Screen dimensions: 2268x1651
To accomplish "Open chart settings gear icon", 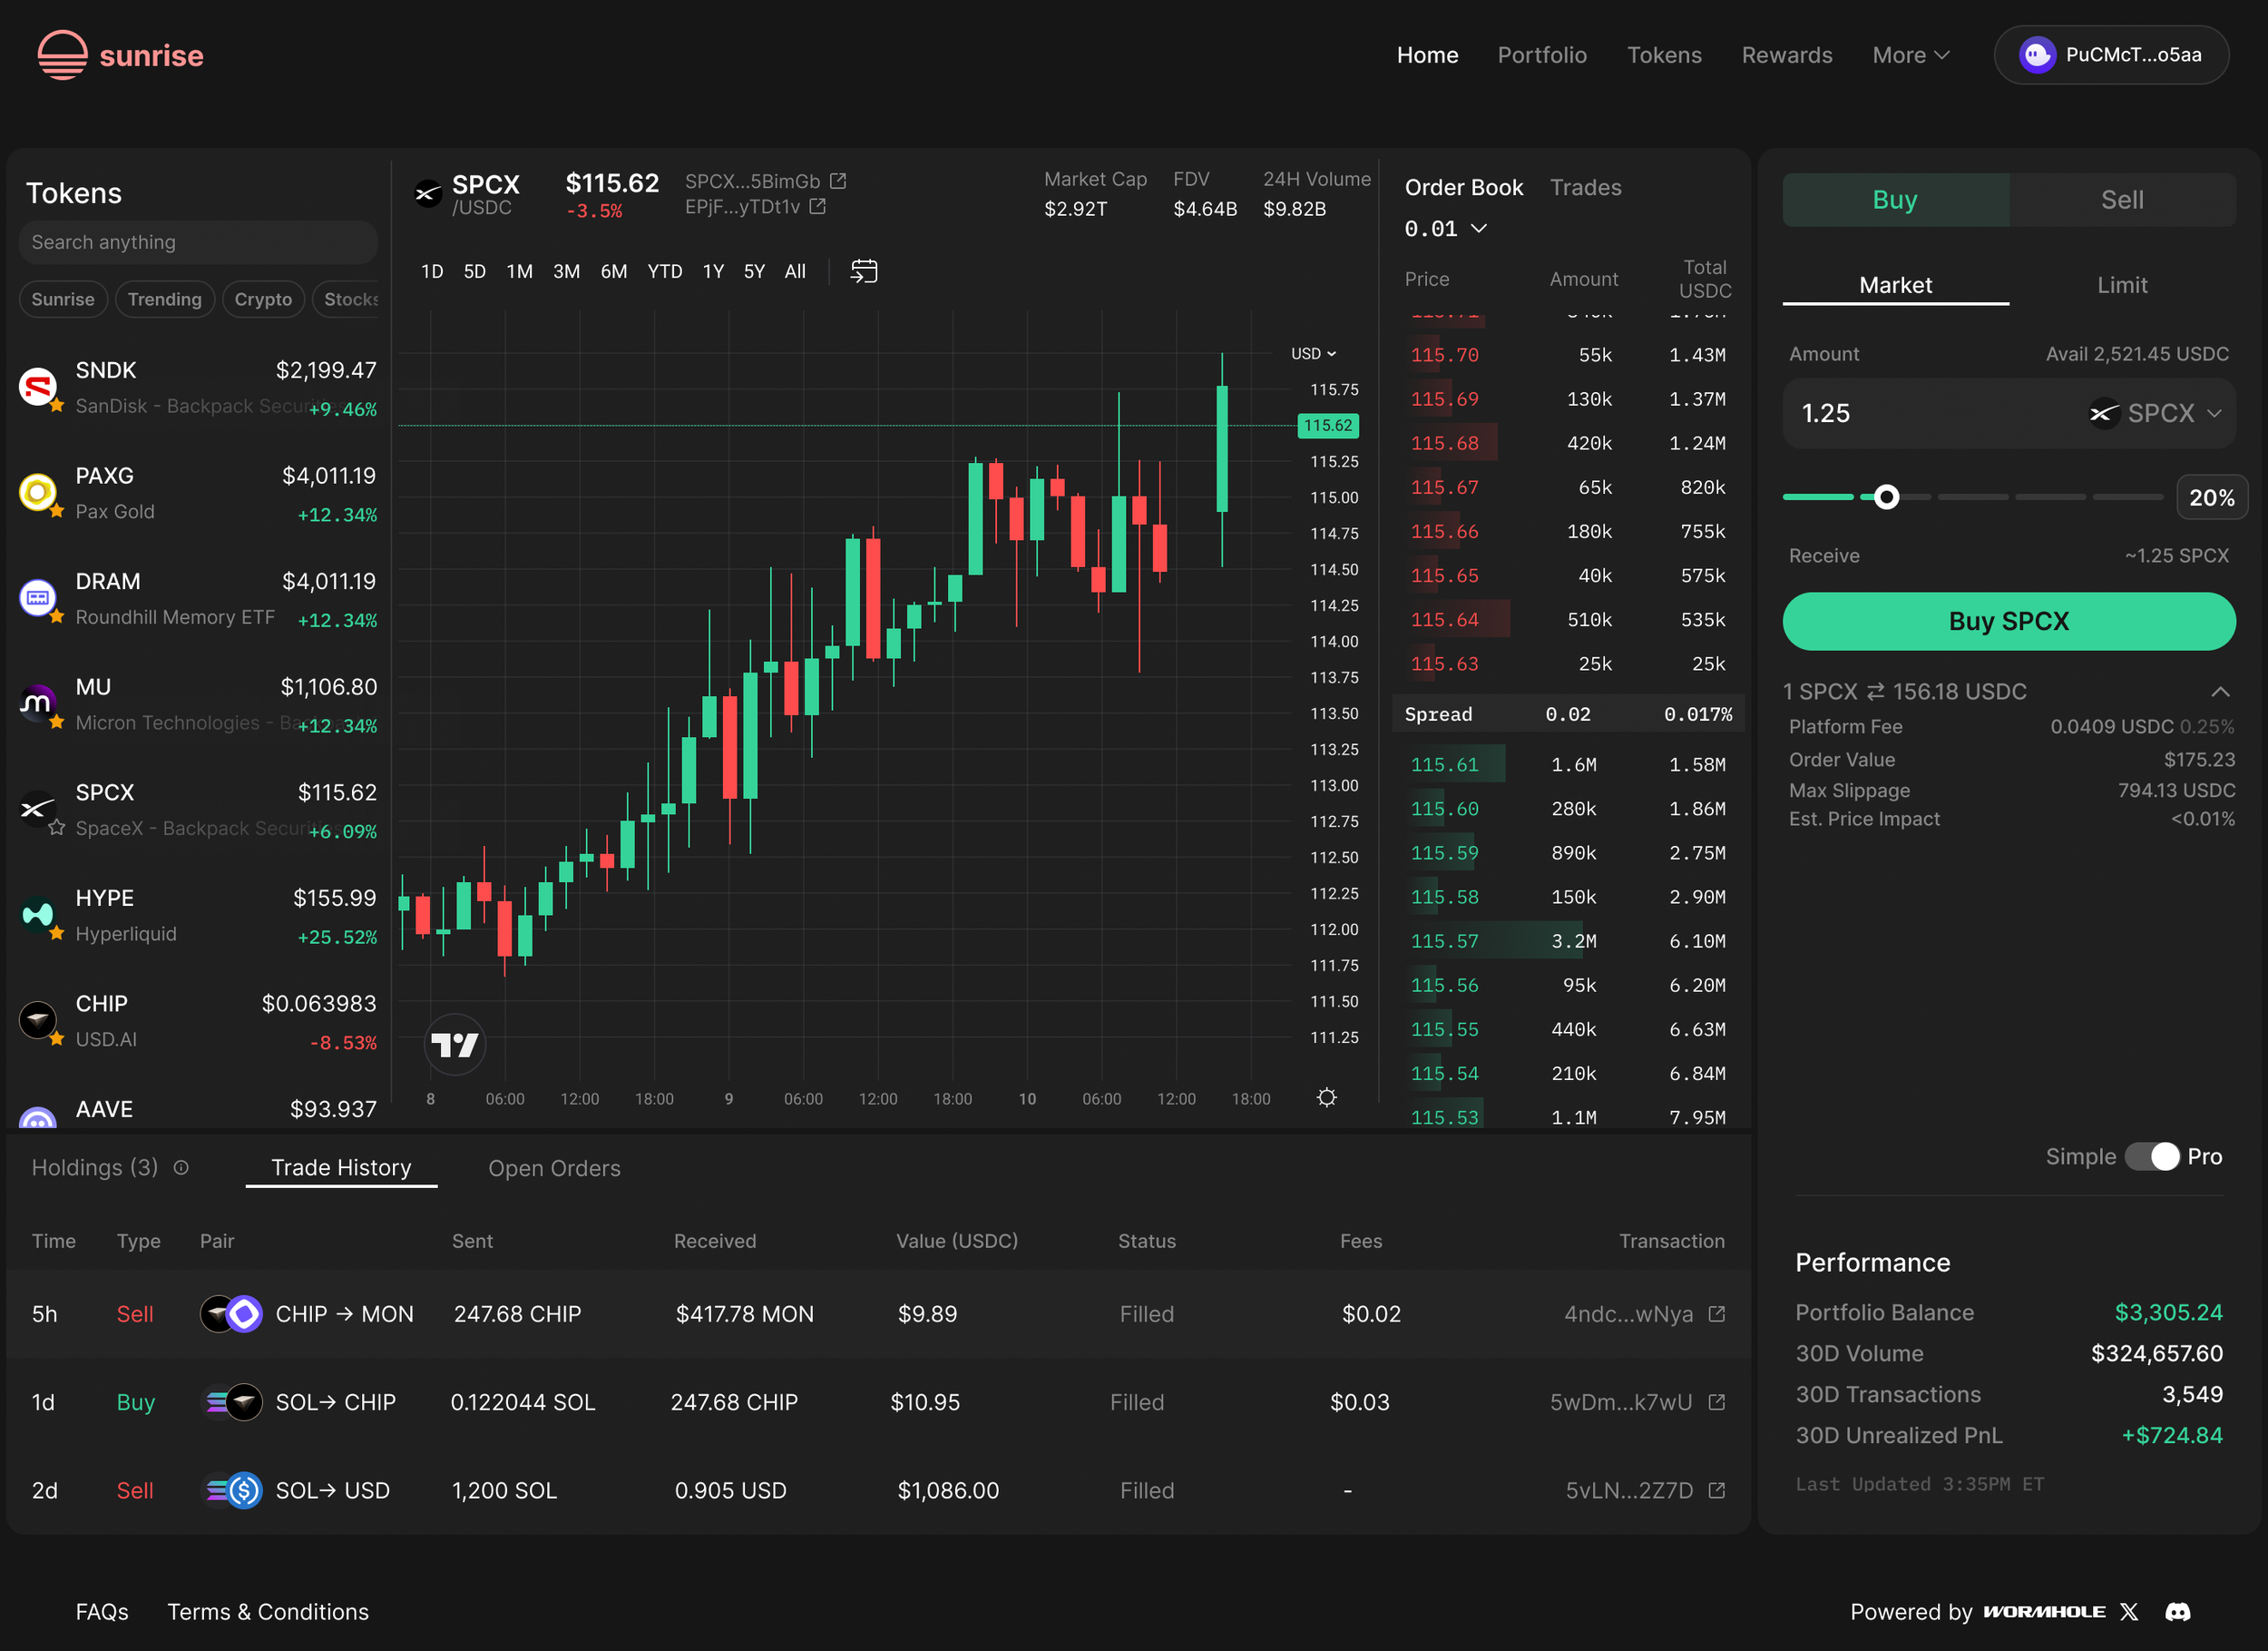I will click(1327, 1097).
